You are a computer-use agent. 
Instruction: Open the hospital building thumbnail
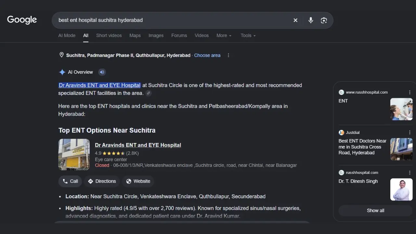tap(74, 154)
